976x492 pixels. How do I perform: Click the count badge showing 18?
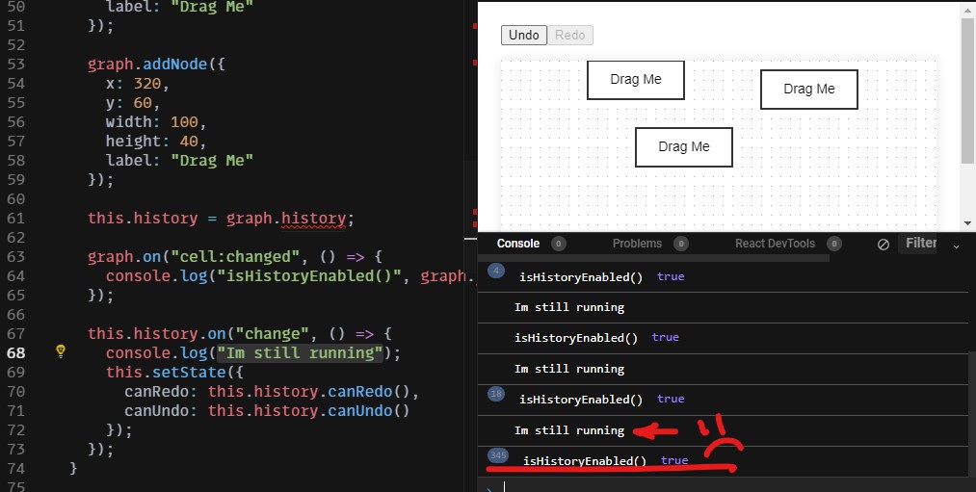coord(496,395)
